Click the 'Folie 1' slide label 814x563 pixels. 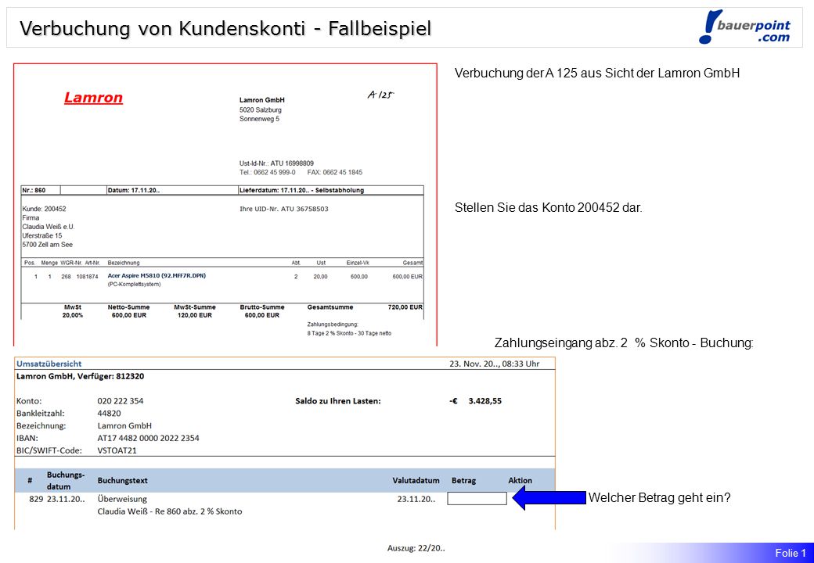791,553
